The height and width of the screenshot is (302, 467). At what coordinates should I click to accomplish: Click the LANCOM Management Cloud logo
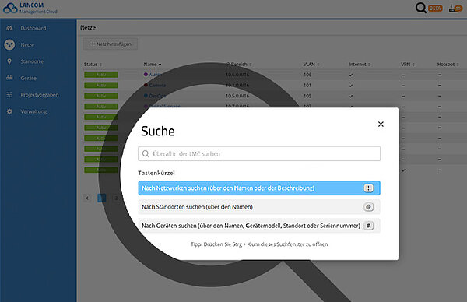coord(30,8)
